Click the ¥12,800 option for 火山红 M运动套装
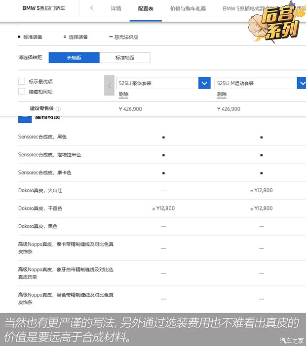Screen dimensions: 306x346 [262, 190]
